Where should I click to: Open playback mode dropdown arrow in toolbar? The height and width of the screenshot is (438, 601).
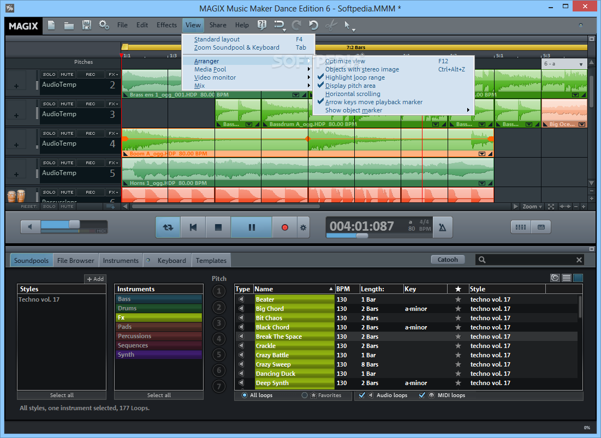284,30
